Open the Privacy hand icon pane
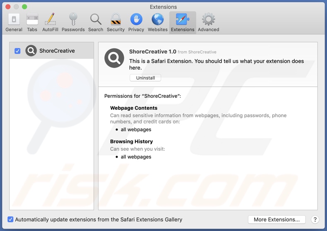 (136, 22)
